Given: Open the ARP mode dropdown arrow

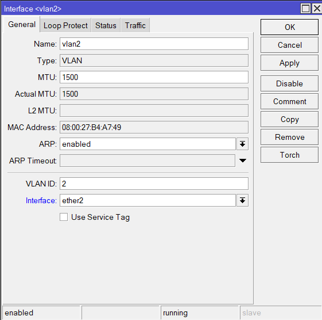Looking at the screenshot, I should point(242,144).
